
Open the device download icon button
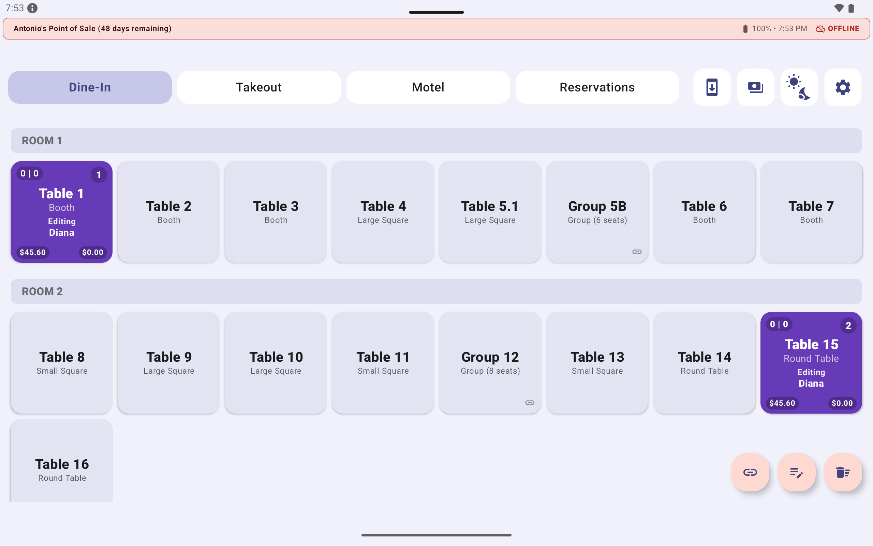tap(712, 87)
